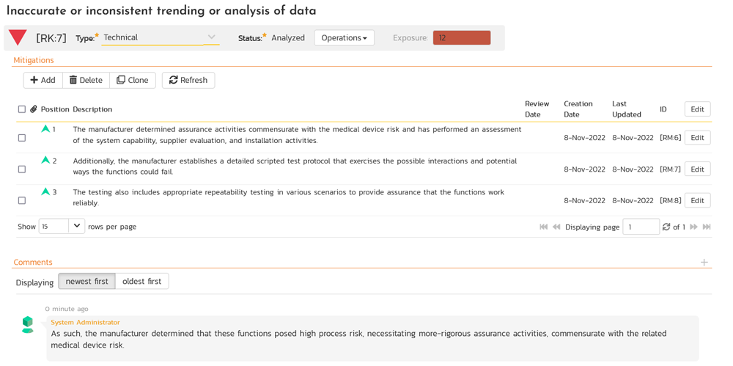Check the box for mitigation RM:8
Viewport: 733px width, 366px height.
(22, 200)
